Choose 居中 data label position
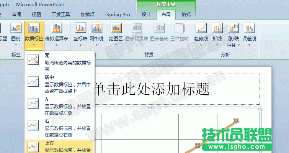Image resolution: width=289 pixels, height=153 pixels. (60, 84)
